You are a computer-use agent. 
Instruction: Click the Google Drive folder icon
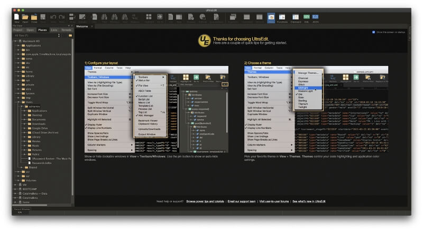pos(30,128)
